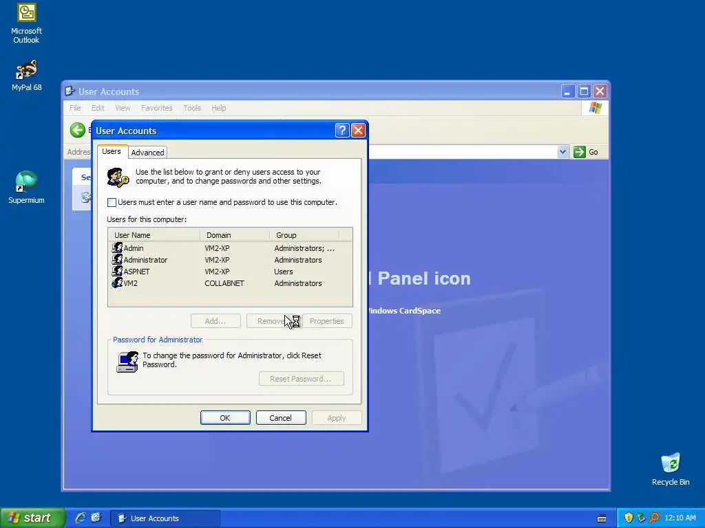Viewport: 705px width, 528px height.
Task: Open Properties for selected user
Action: point(327,321)
